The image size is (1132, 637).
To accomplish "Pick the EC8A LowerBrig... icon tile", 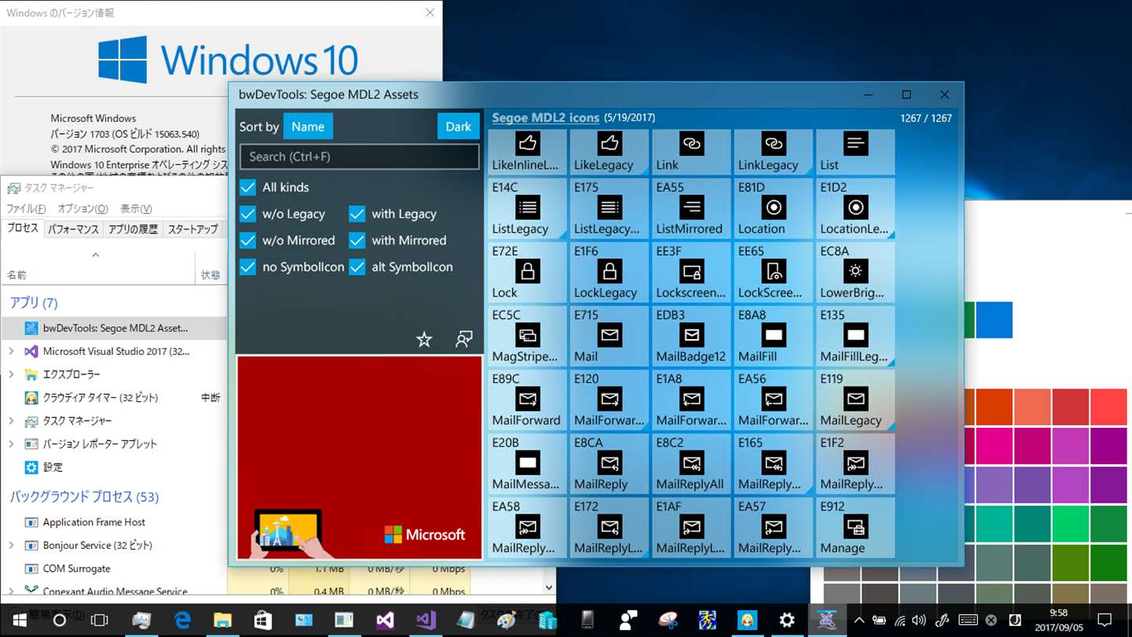I will point(855,272).
